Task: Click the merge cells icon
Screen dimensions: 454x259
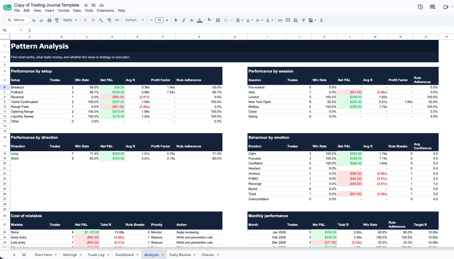Action: [226, 20]
